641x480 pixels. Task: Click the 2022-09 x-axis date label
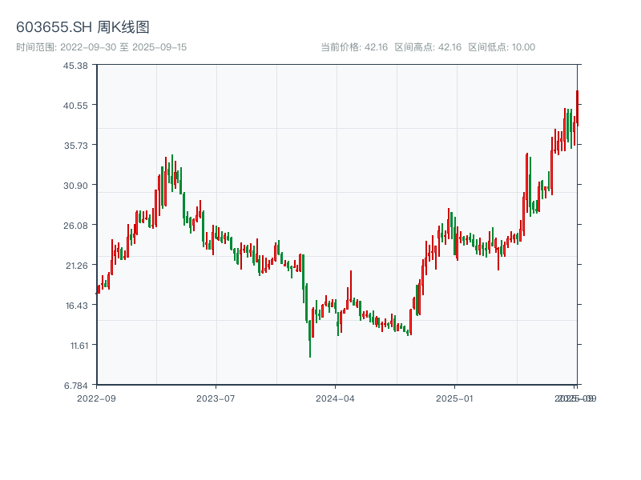point(96,398)
